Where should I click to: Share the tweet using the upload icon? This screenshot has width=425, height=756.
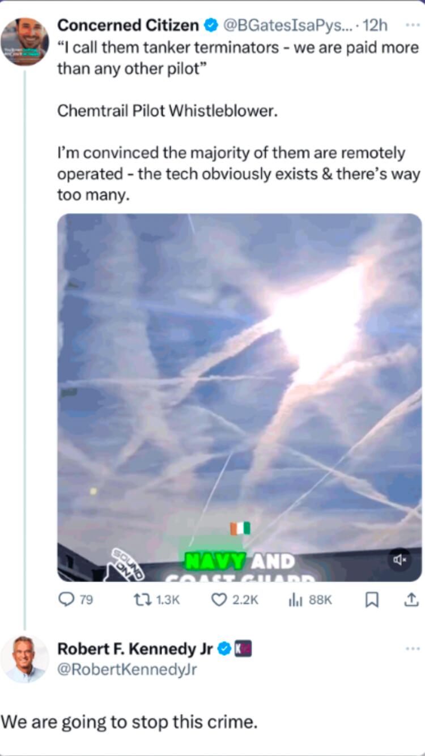pos(413,599)
